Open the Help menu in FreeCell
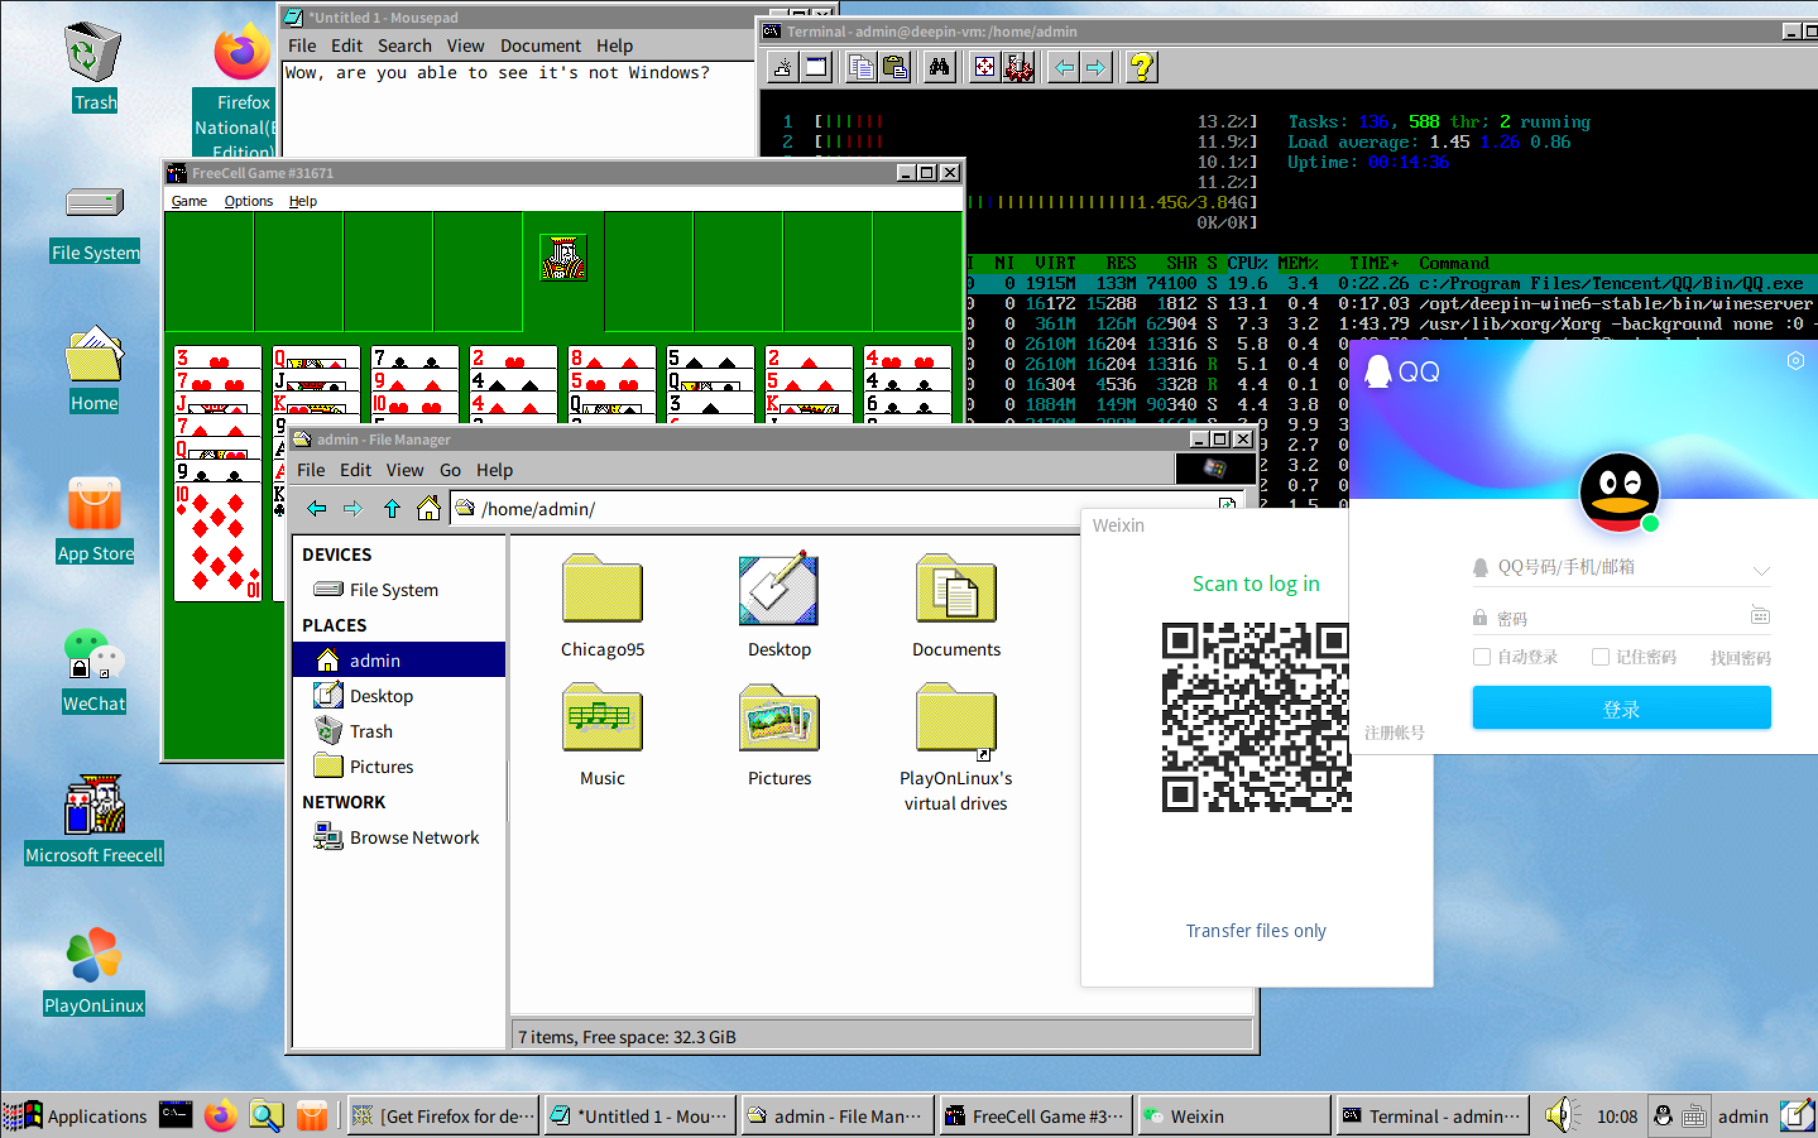 click(x=303, y=201)
